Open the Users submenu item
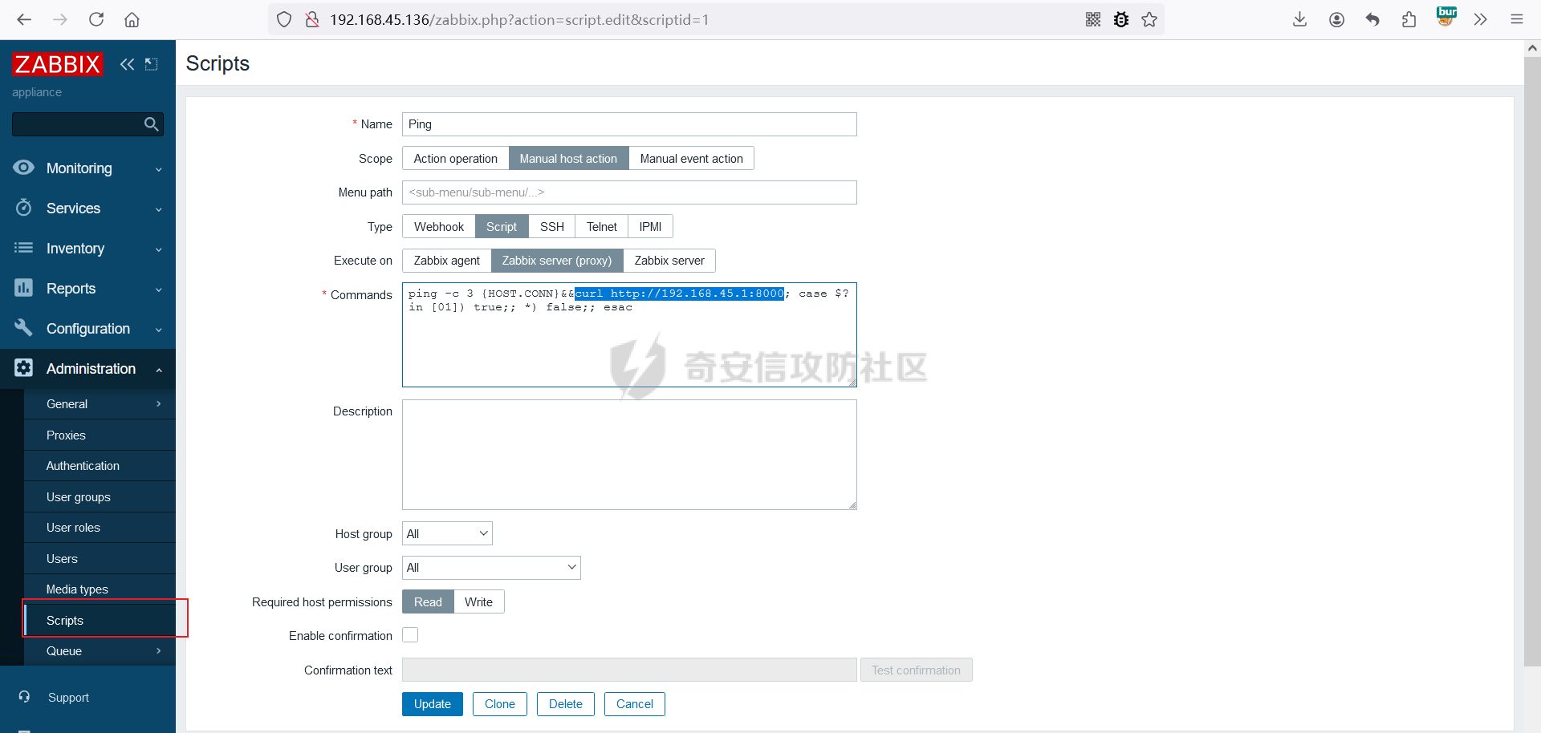The width and height of the screenshot is (1541, 733). 62,559
